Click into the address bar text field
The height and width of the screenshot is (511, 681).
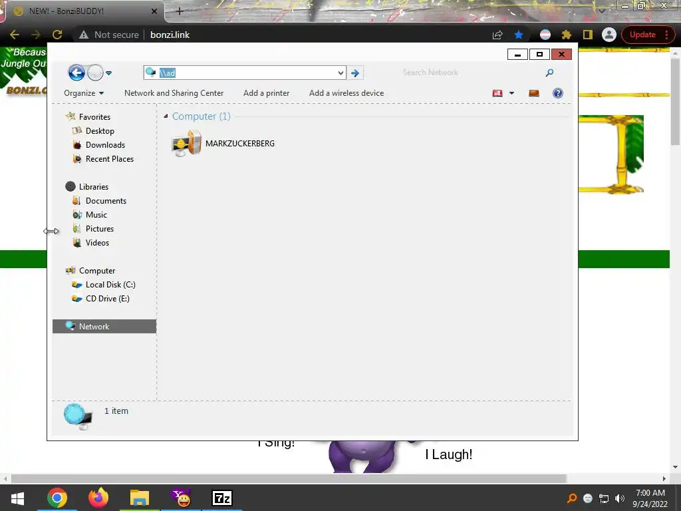246,73
